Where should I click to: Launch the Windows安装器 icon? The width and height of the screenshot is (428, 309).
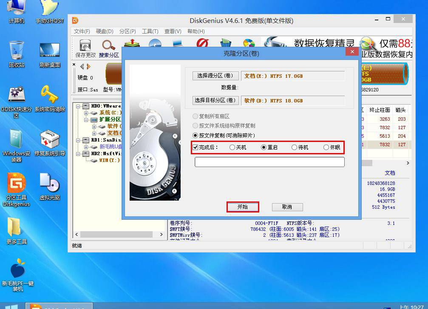pos(17,146)
